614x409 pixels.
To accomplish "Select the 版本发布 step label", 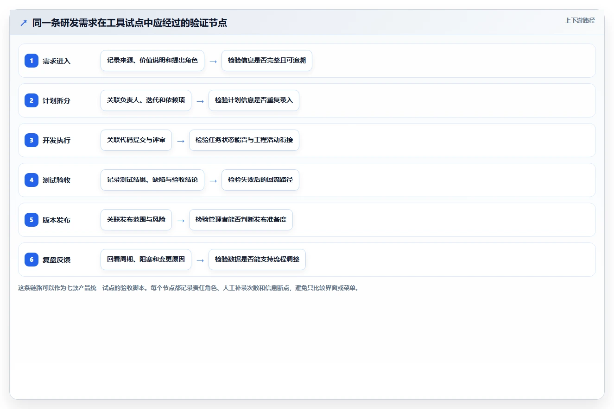I will click(x=57, y=220).
